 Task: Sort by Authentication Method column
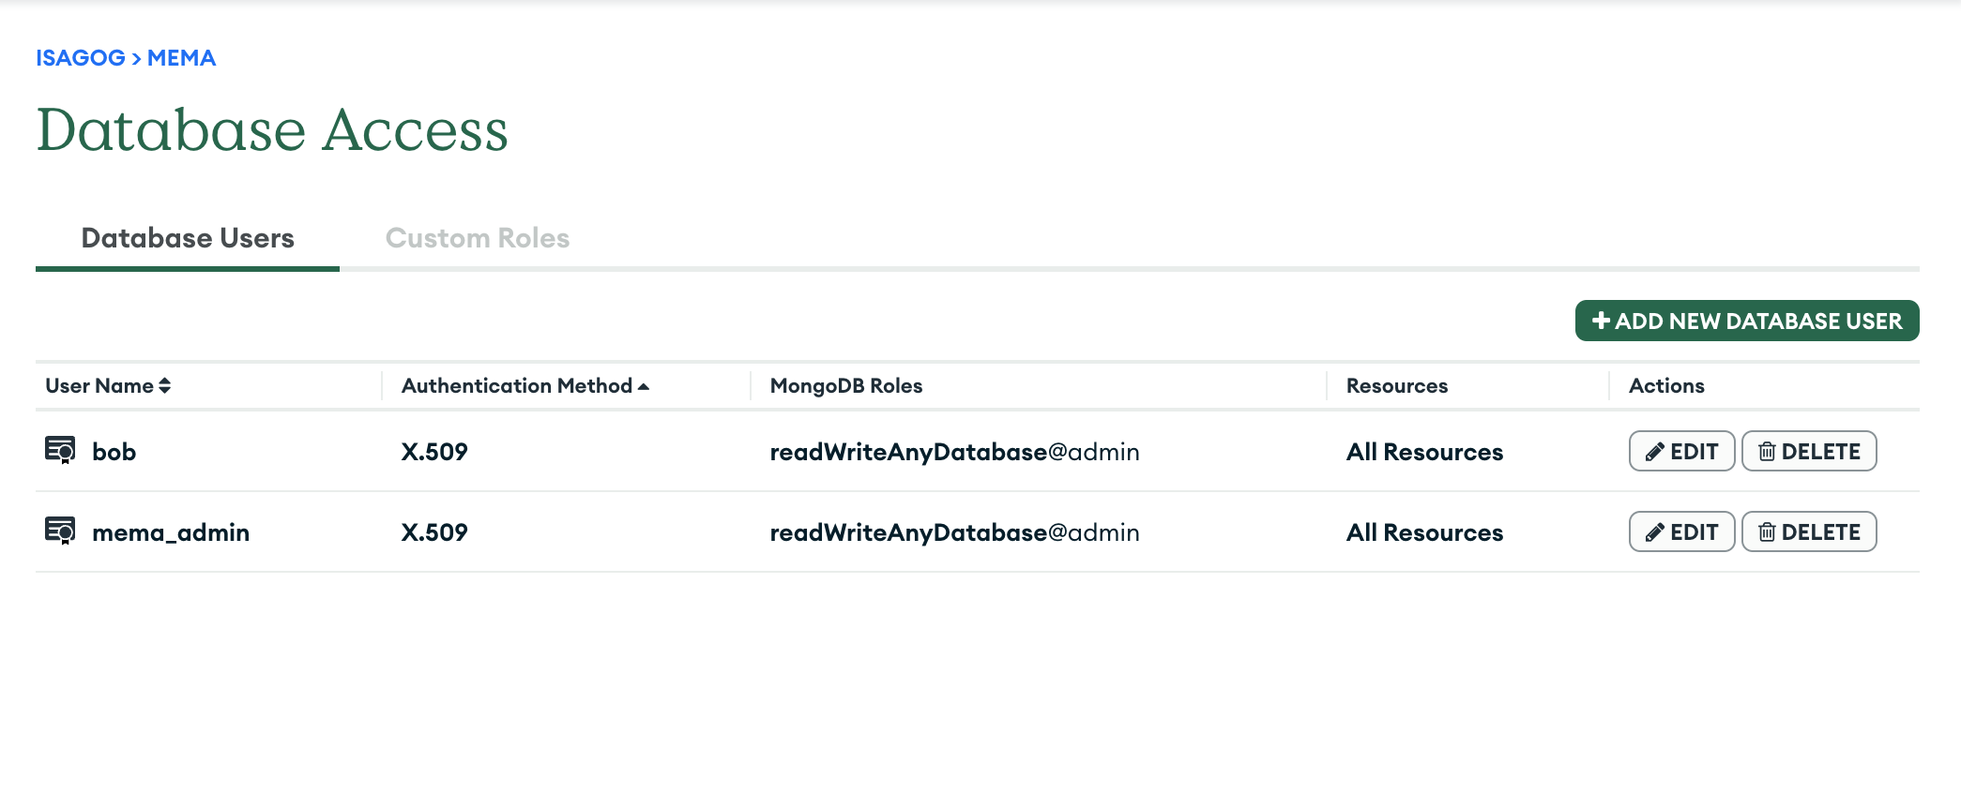[524, 385]
